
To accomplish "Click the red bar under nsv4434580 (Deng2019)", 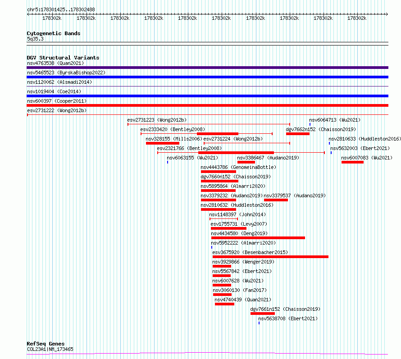I will coord(258,238).
